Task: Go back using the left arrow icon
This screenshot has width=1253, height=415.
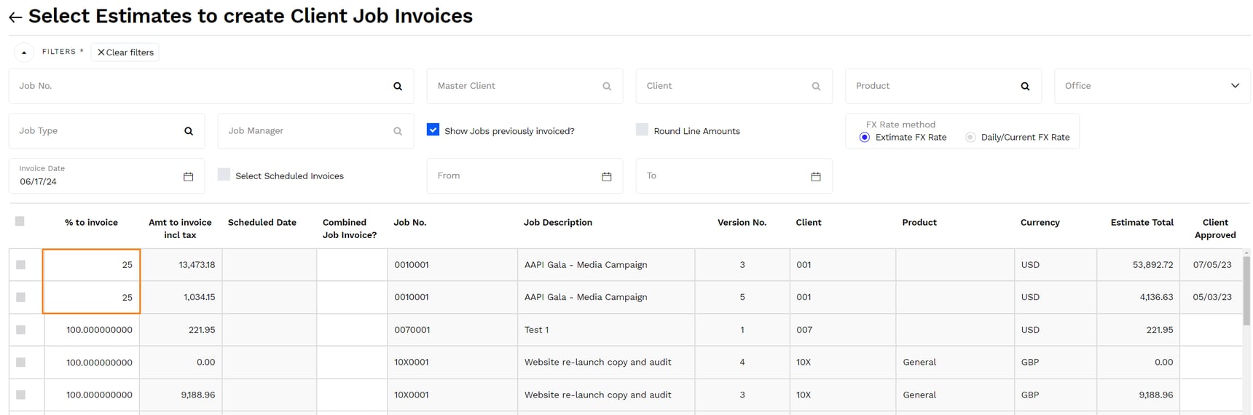Action: [15, 17]
